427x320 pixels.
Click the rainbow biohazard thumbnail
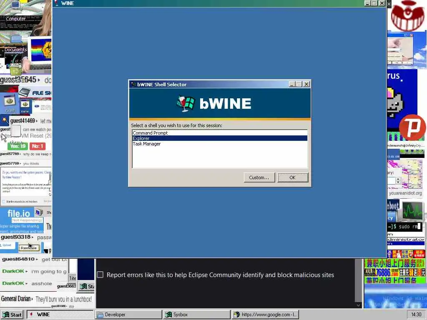click(x=41, y=50)
